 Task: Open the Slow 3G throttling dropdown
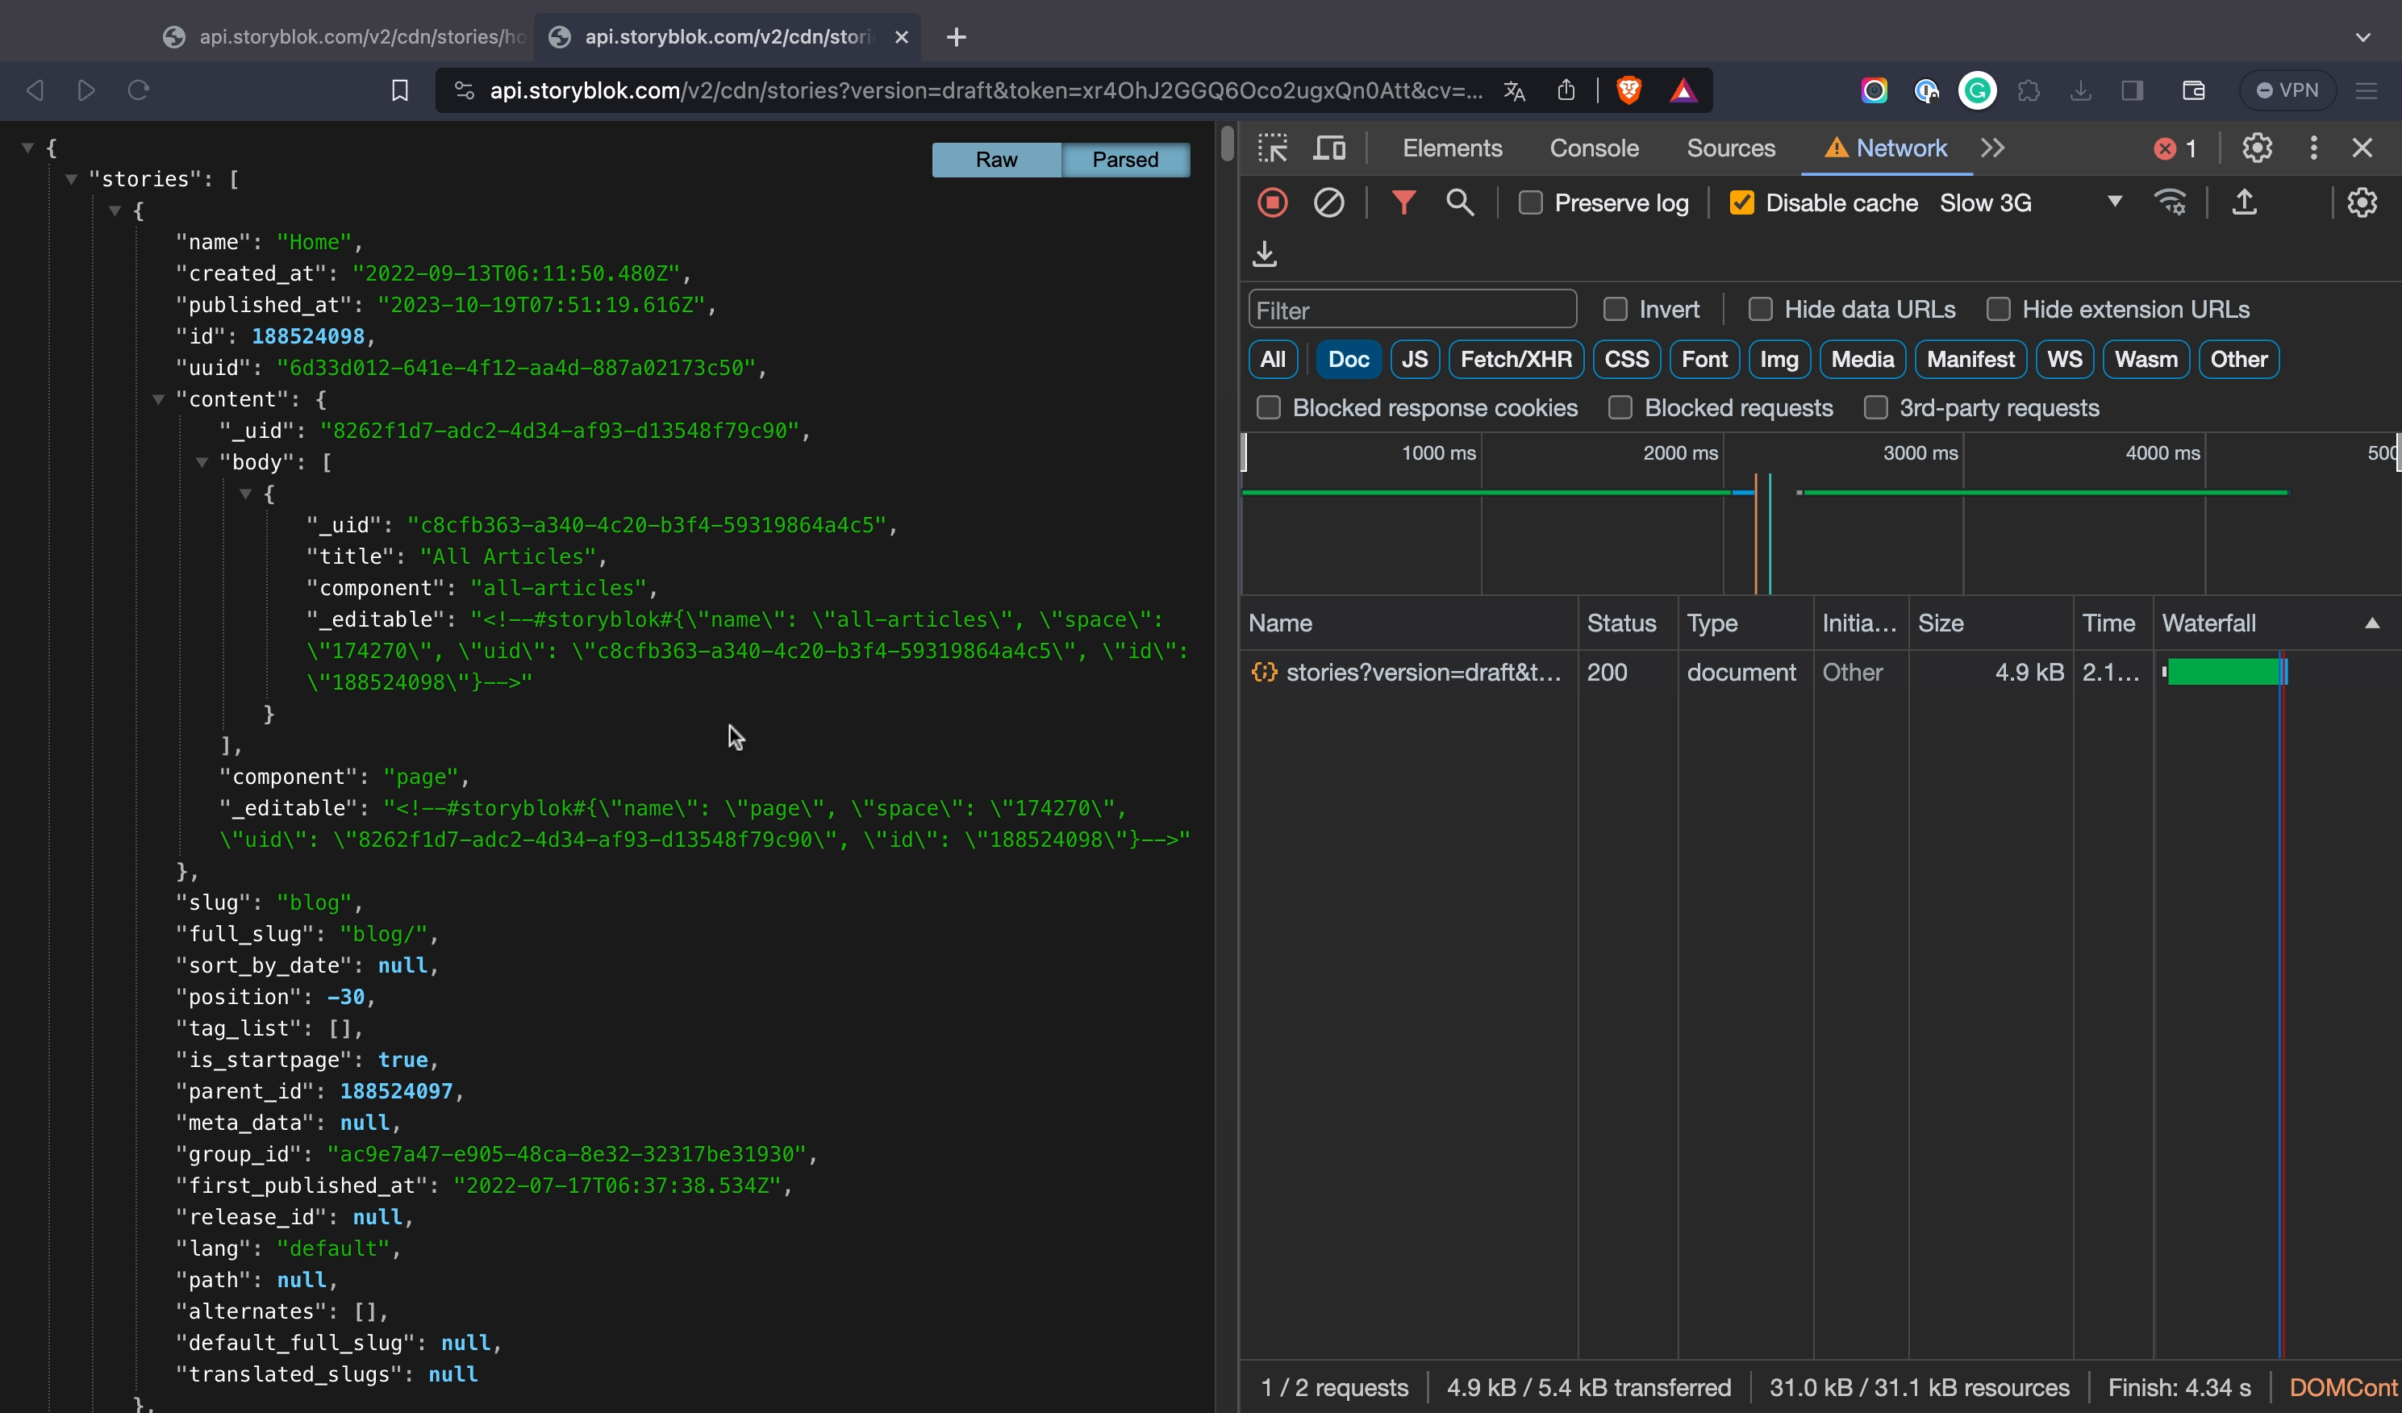click(x=2030, y=203)
